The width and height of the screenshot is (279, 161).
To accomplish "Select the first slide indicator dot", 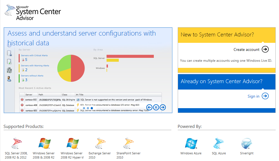I will click(84, 108).
